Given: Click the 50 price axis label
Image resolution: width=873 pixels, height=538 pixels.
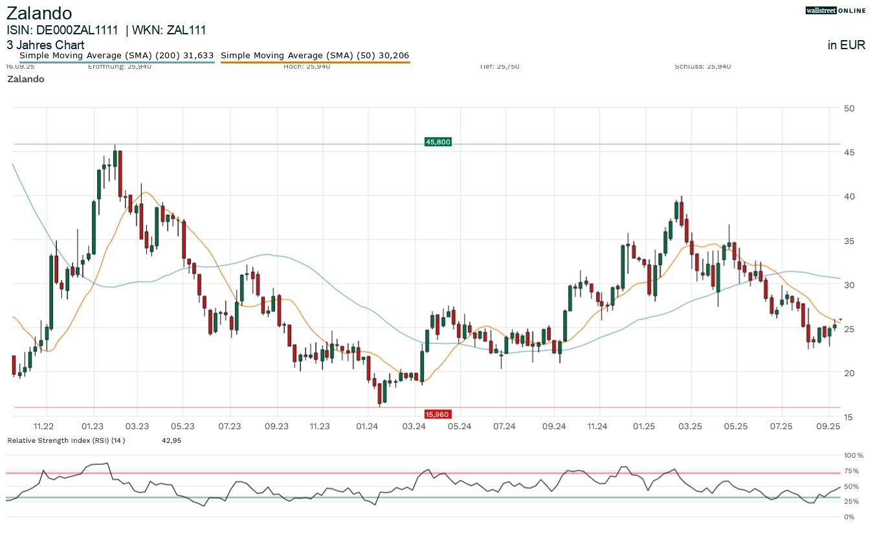Looking at the screenshot, I should click(x=849, y=108).
